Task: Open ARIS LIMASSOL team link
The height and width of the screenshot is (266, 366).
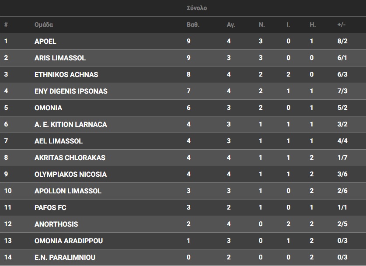Action: pyautogui.click(x=60, y=58)
